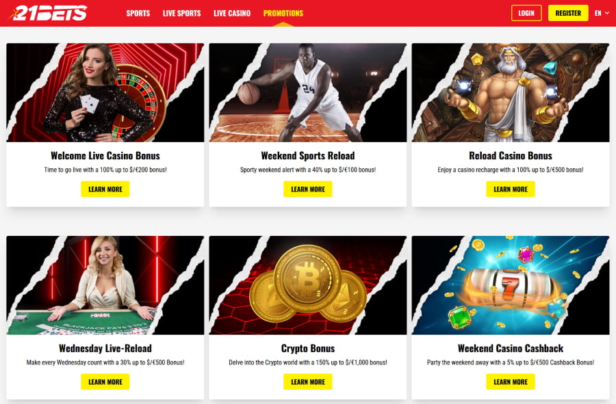Open the basketball player promo image
This screenshot has width=616, height=404.
coord(308,92)
